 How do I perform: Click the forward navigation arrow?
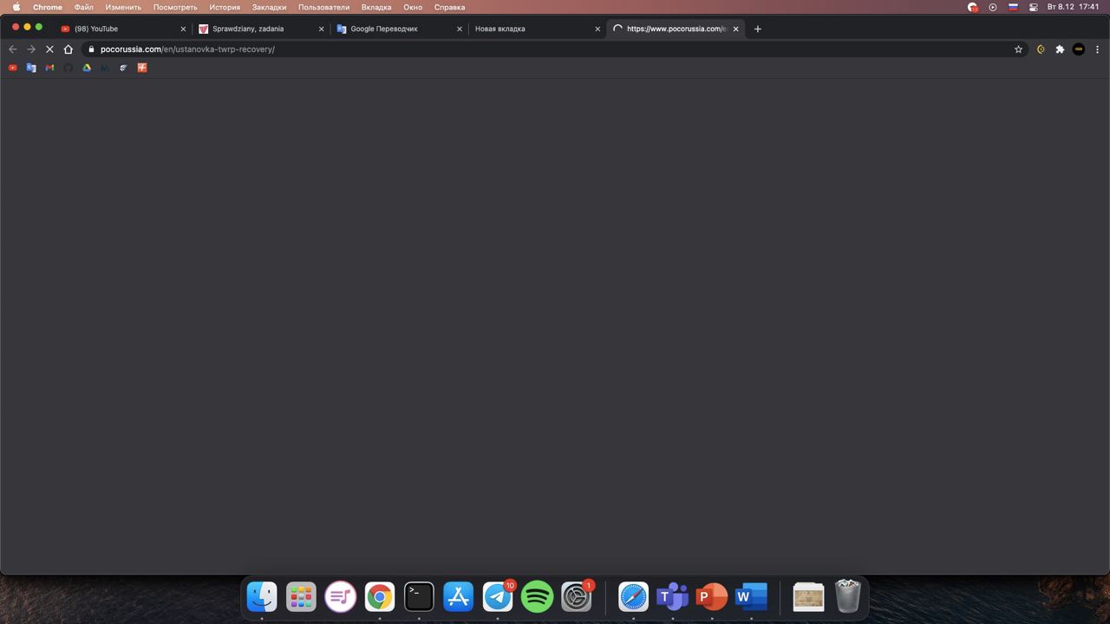pyautogui.click(x=31, y=49)
